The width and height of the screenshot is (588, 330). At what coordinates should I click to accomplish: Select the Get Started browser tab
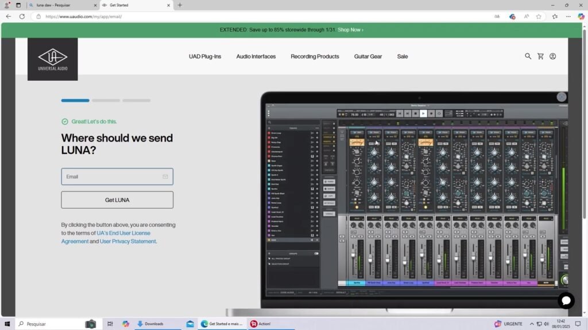point(137,5)
